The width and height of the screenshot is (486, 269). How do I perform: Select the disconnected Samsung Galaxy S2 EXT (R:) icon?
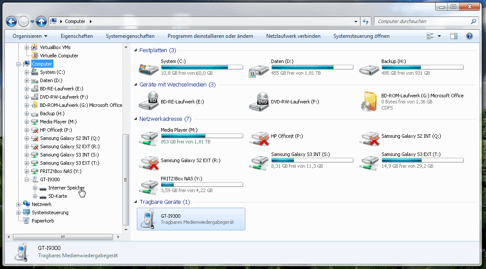[x=149, y=163]
